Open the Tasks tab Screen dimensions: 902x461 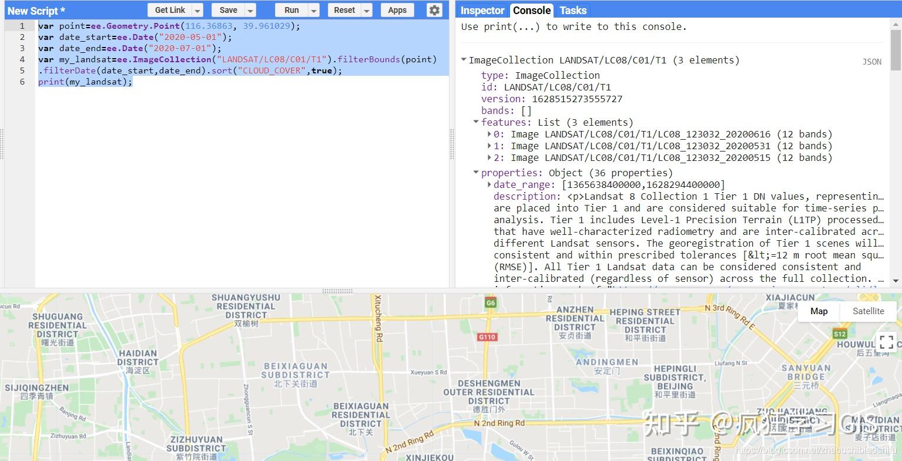tap(572, 10)
